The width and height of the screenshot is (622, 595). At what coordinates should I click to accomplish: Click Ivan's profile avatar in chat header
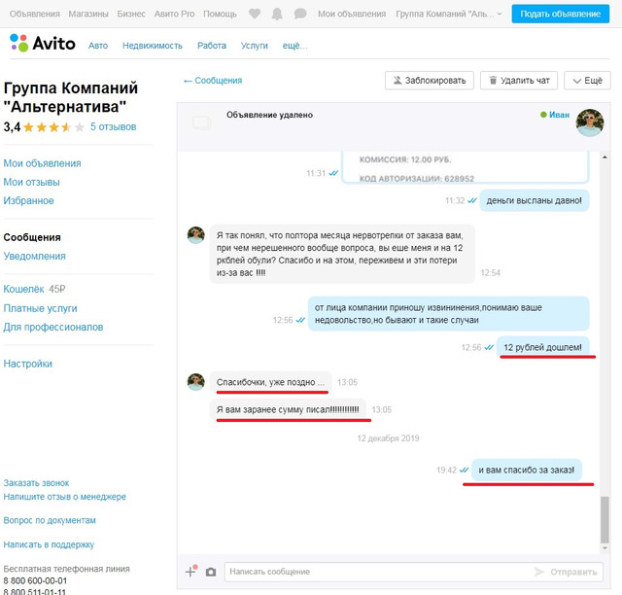click(x=590, y=122)
